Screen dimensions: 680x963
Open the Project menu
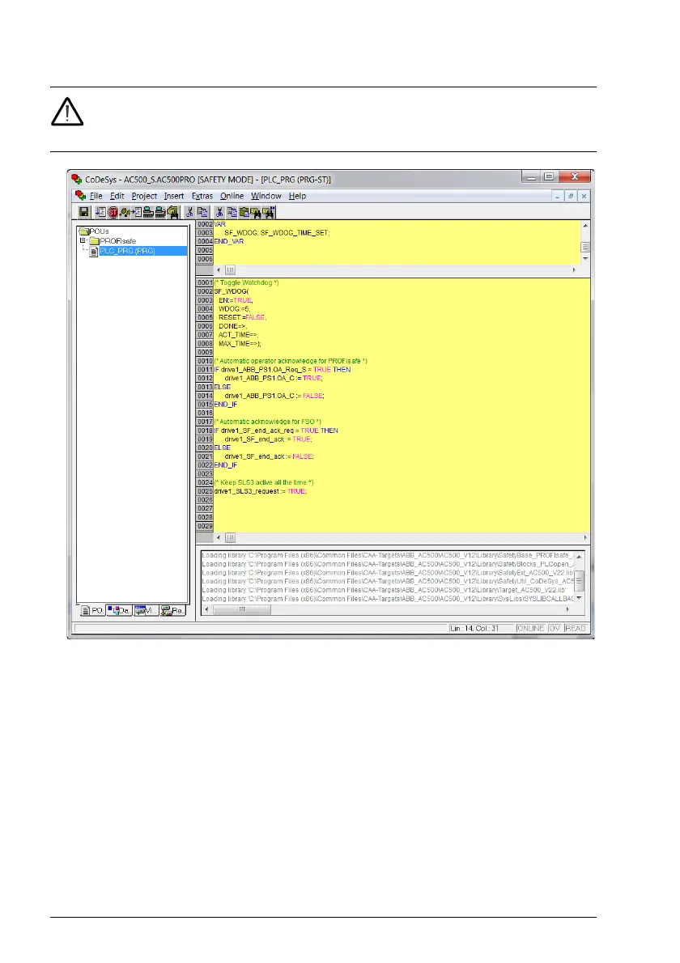[144, 196]
